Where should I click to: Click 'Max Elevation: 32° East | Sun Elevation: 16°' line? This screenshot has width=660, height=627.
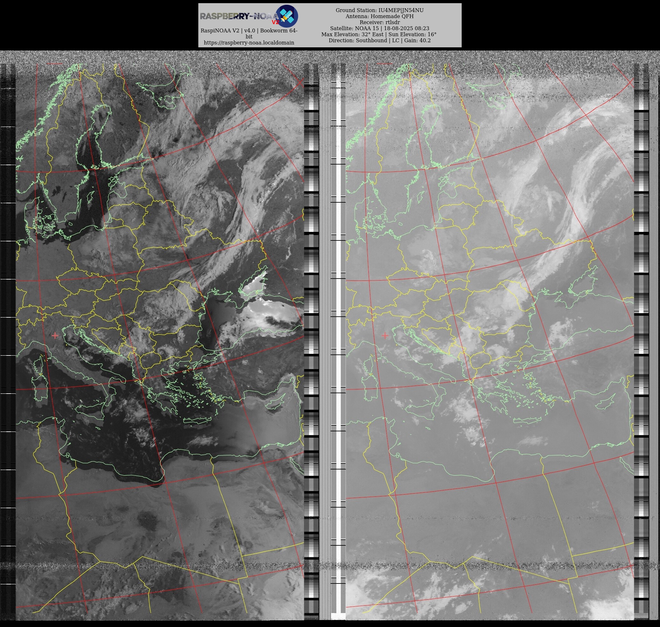pyautogui.click(x=379, y=34)
